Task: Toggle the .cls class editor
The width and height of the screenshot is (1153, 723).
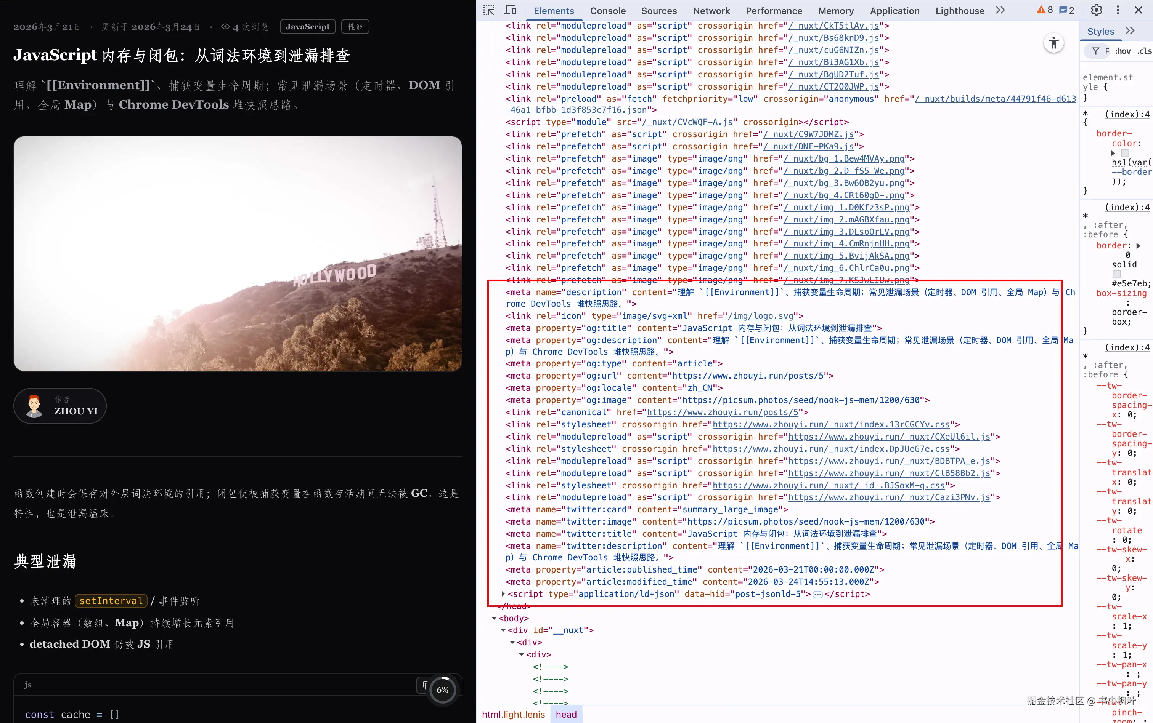Action: [x=1144, y=51]
